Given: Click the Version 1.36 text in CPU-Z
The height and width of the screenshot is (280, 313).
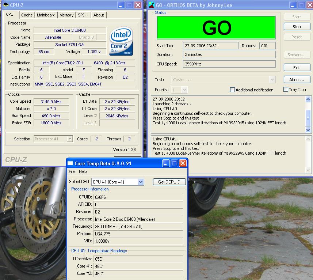Looking at the screenshot, I should click(x=124, y=150).
